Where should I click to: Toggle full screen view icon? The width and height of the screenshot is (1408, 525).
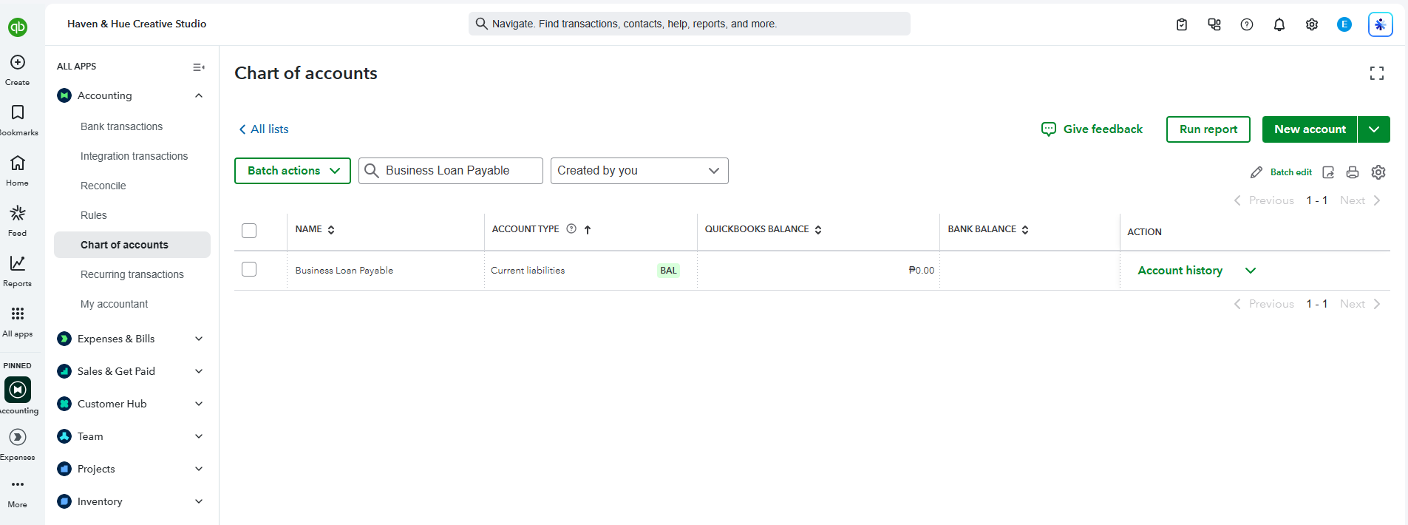(1377, 73)
